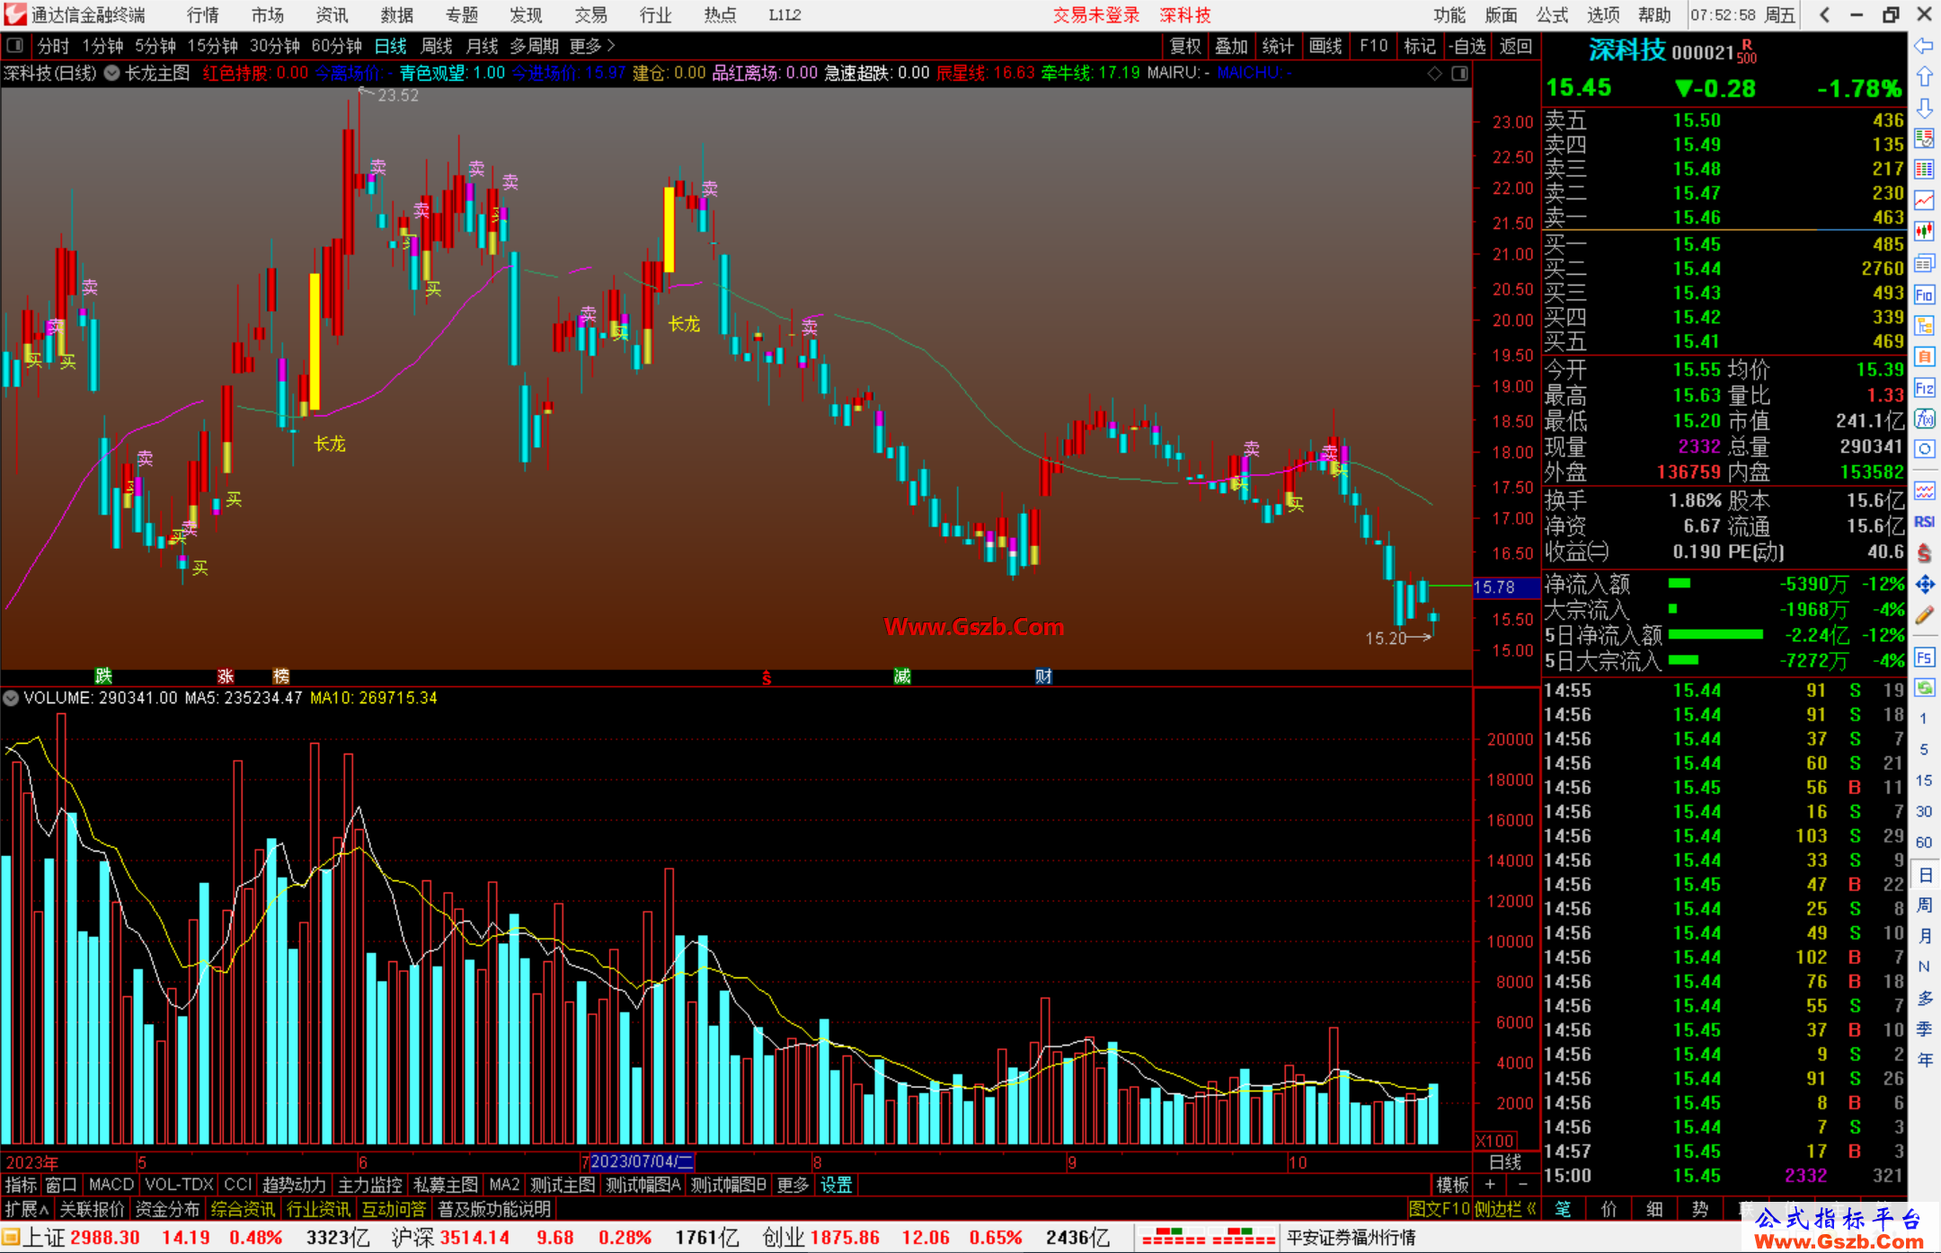Click the FS icon in the sidebar
The image size is (1941, 1253).
[x=1924, y=657]
